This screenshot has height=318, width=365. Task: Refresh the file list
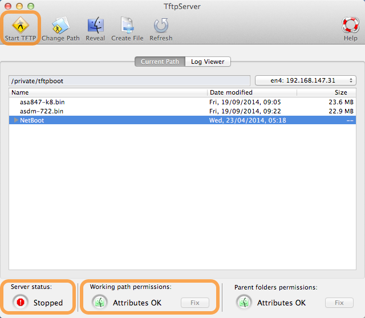161,25
